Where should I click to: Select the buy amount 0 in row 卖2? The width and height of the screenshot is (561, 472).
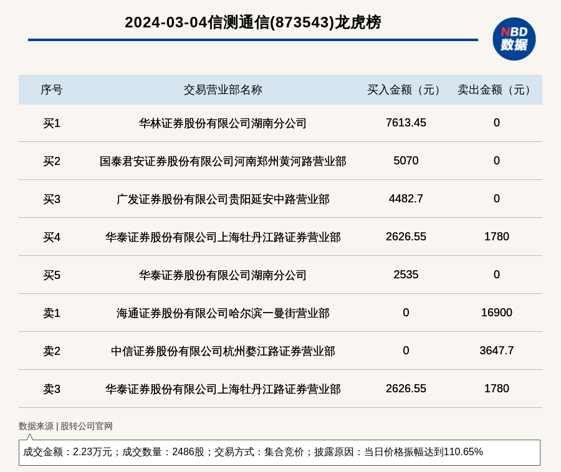(x=406, y=351)
